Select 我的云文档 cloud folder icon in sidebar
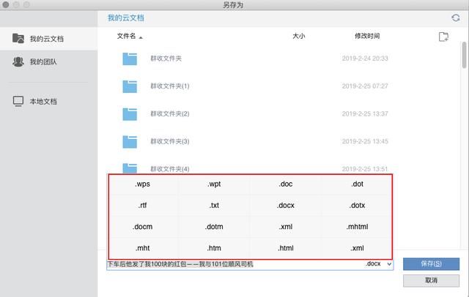This screenshot has height=297, width=469. [18, 38]
